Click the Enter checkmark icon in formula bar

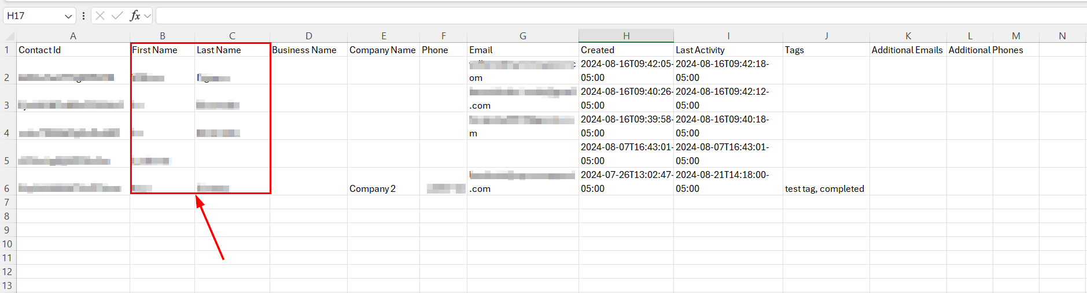coord(117,16)
